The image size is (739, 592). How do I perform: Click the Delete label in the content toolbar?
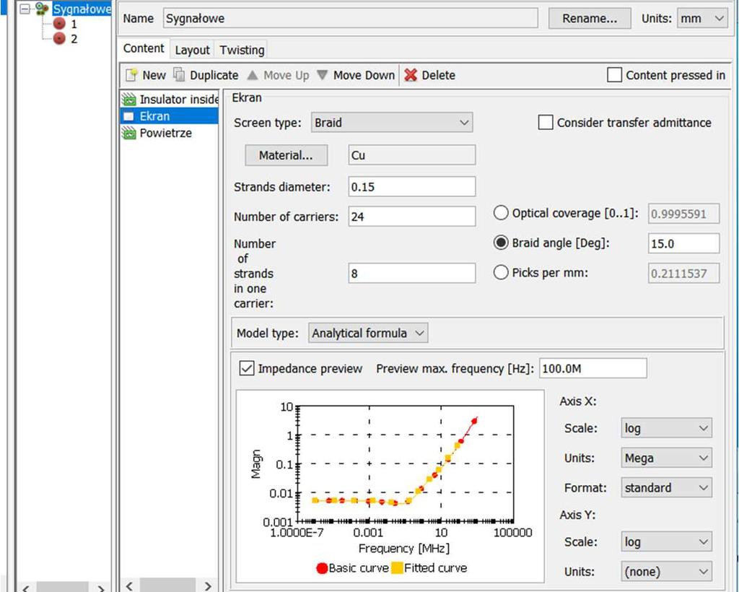click(x=438, y=75)
